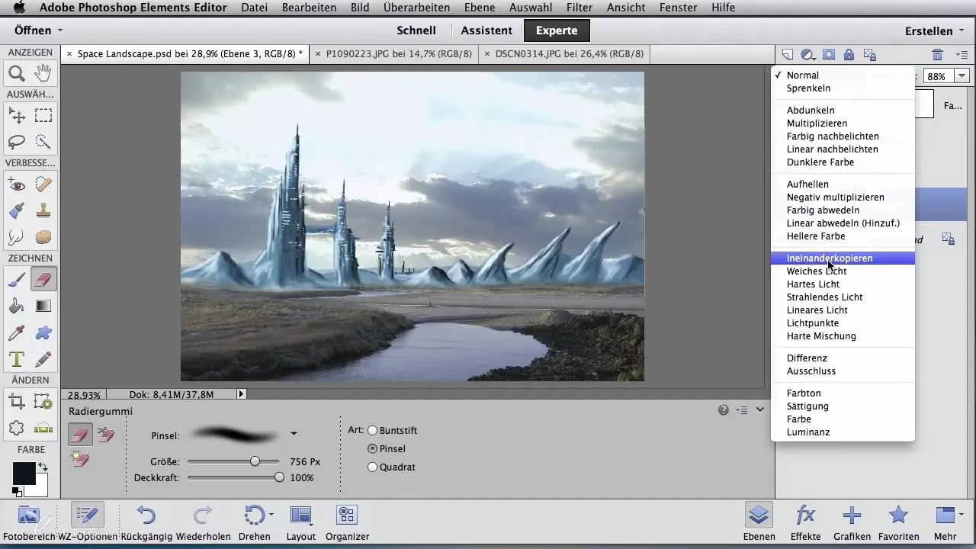Select the Brush tool under Zeichnen
Viewport: 976px width, 549px height.
[x=17, y=280]
